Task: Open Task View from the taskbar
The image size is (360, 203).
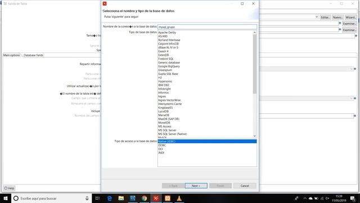Action: [x=97, y=198]
